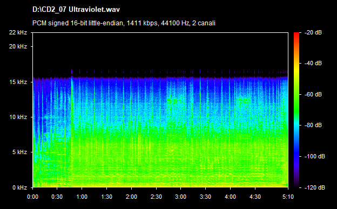Click the file name 'D:\CD2_07 Ultraviolet.wav'
337x209 pixels.
pyautogui.click(x=76, y=10)
